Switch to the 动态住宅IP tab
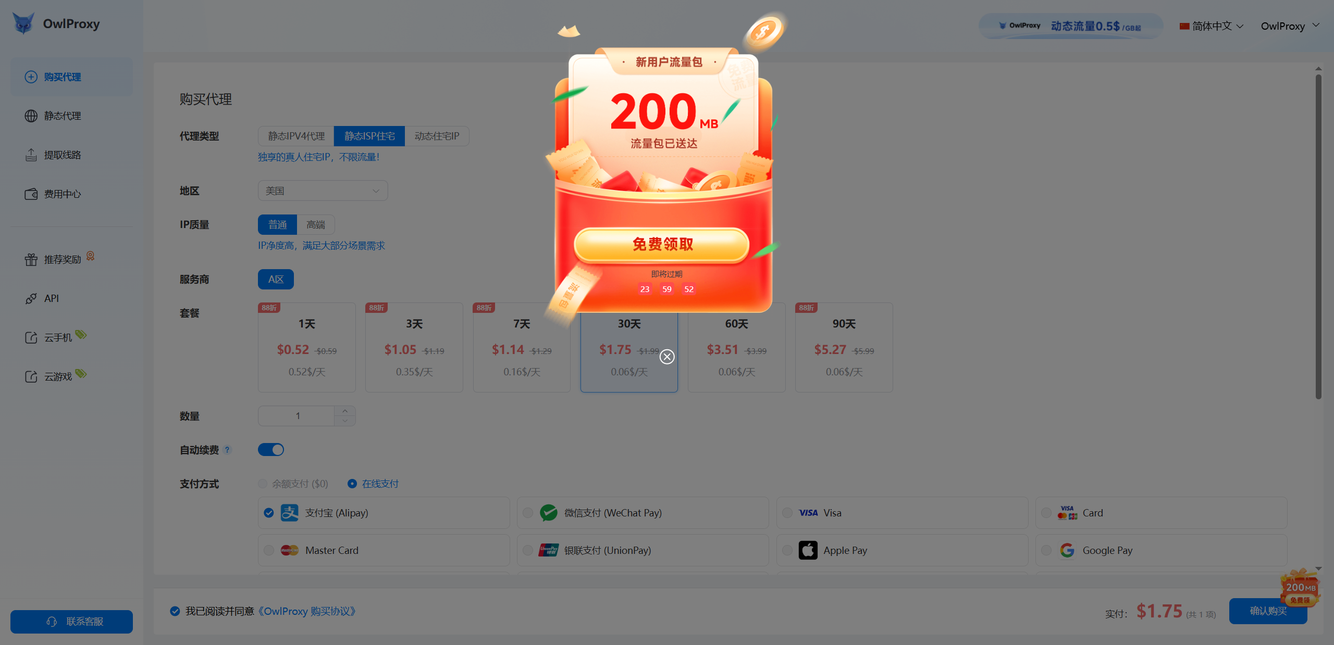1334x645 pixels. pyautogui.click(x=437, y=136)
